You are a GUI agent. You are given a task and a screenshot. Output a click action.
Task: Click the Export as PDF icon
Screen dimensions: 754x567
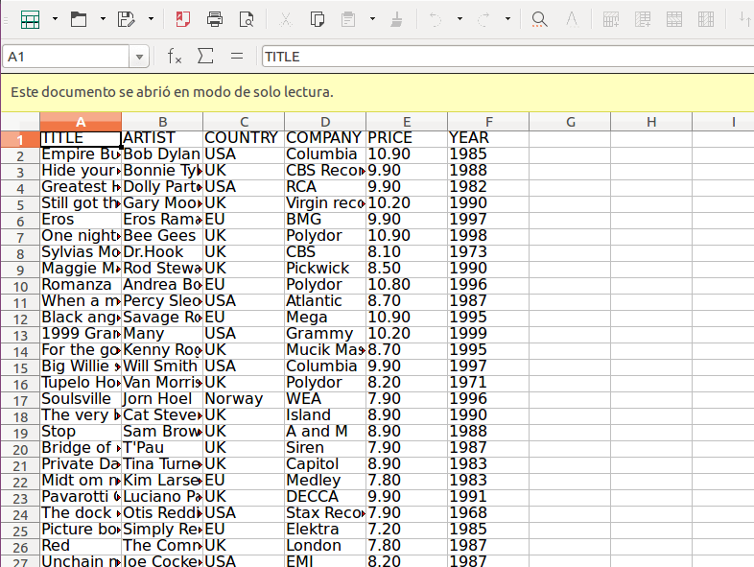click(182, 19)
